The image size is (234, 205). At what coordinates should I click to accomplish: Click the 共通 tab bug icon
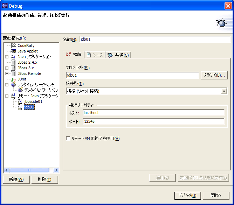tap(110, 55)
